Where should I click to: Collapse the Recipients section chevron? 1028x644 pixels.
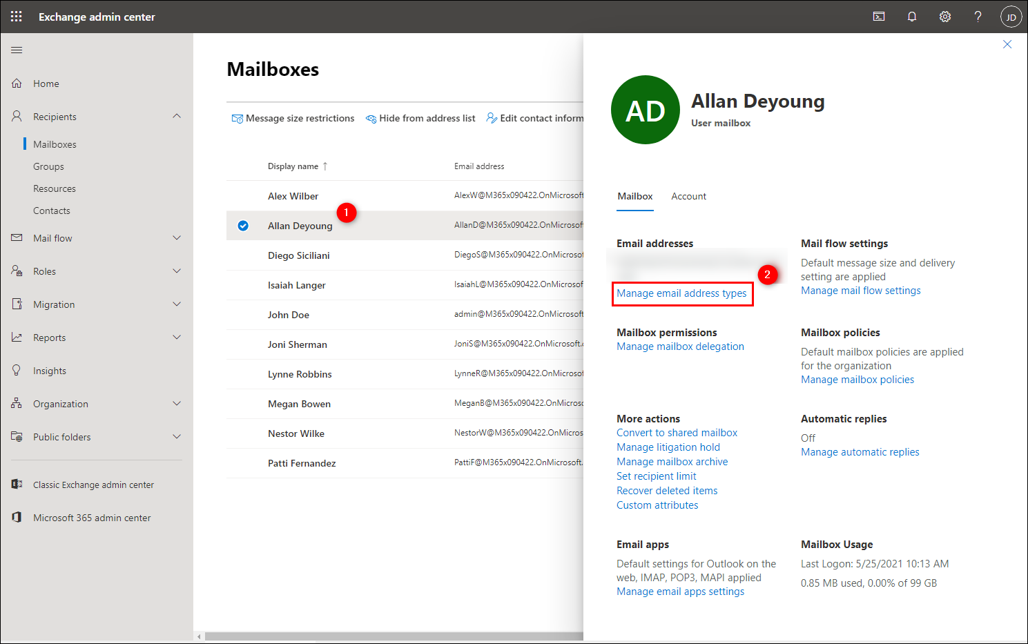(x=177, y=117)
